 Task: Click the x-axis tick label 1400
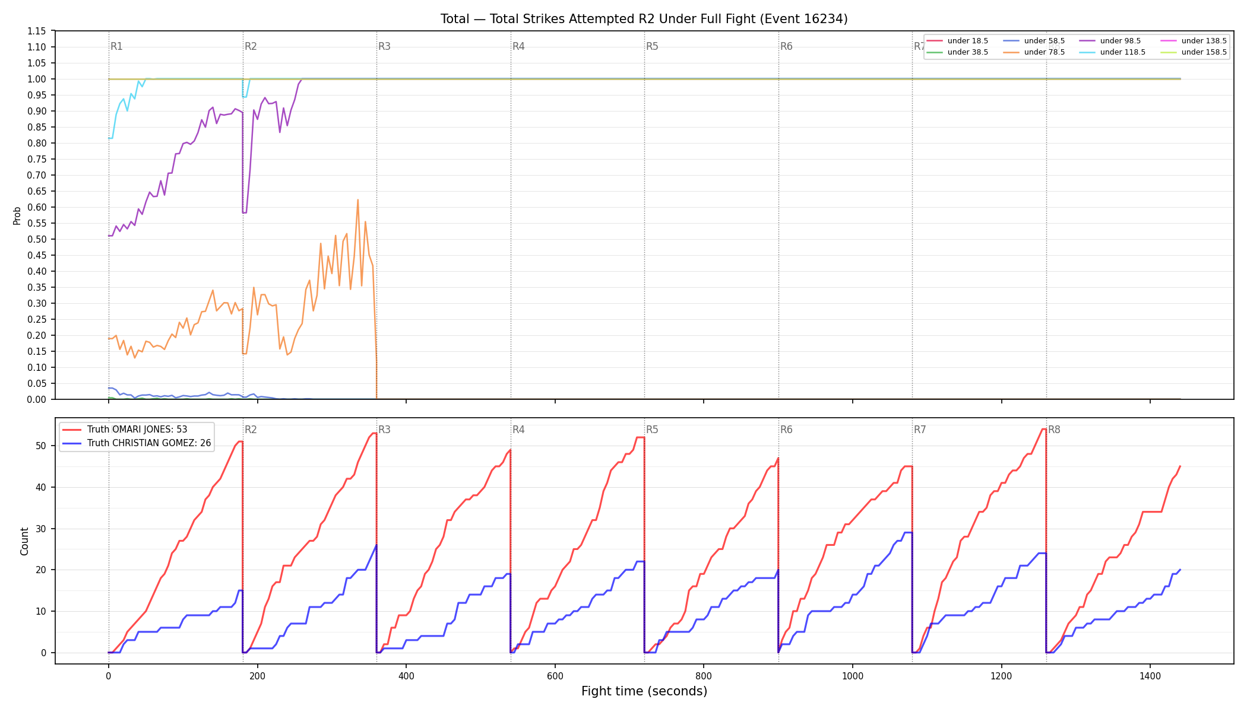click(1150, 675)
